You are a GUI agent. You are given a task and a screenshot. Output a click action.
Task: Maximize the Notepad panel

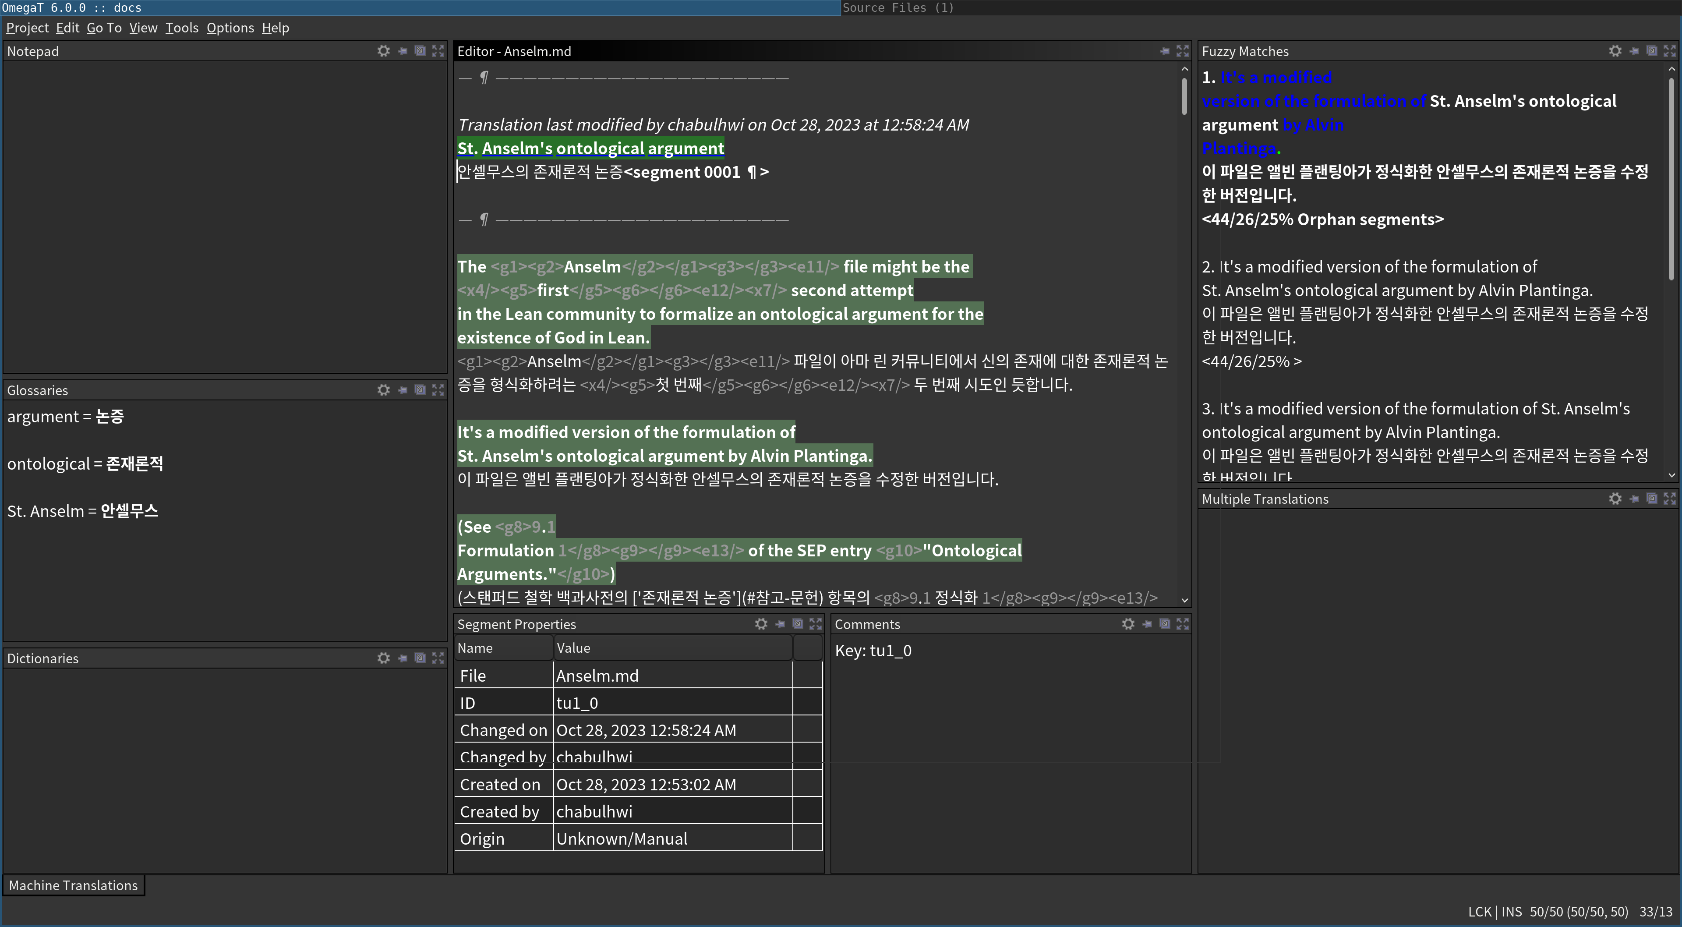coord(438,51)
